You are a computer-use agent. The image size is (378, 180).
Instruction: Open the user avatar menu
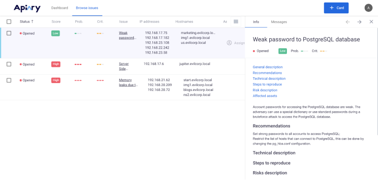[368, 8]
